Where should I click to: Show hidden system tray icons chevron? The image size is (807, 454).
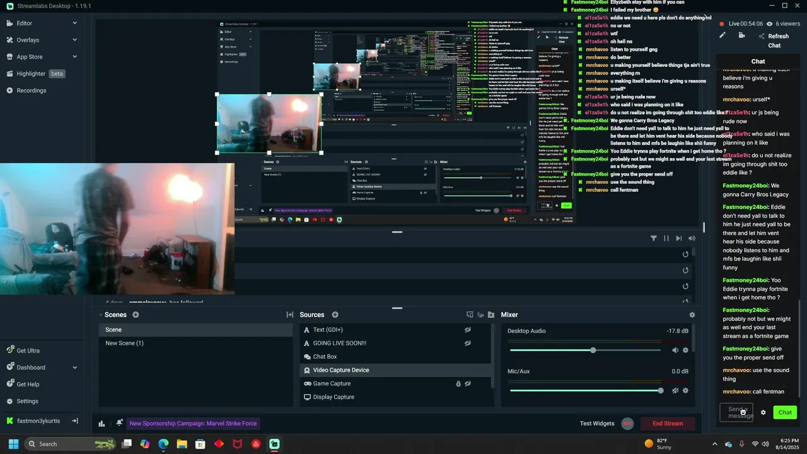pos(714,444)
